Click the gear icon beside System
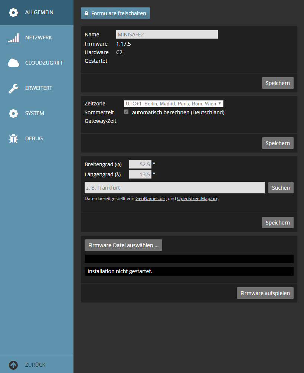Viewport: 304px width, 373px height. point(13,114)
